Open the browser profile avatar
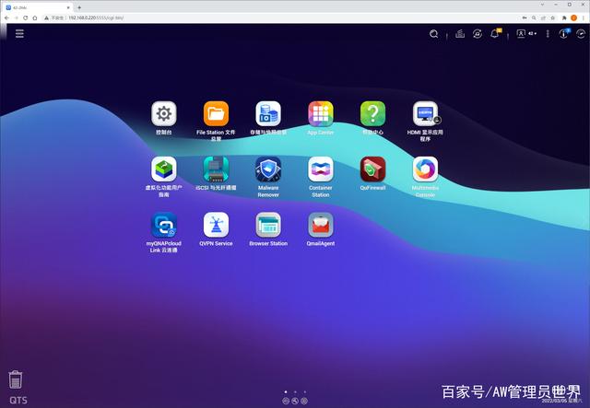This screenshot has height=408, width=590. [x=573, y=17]
